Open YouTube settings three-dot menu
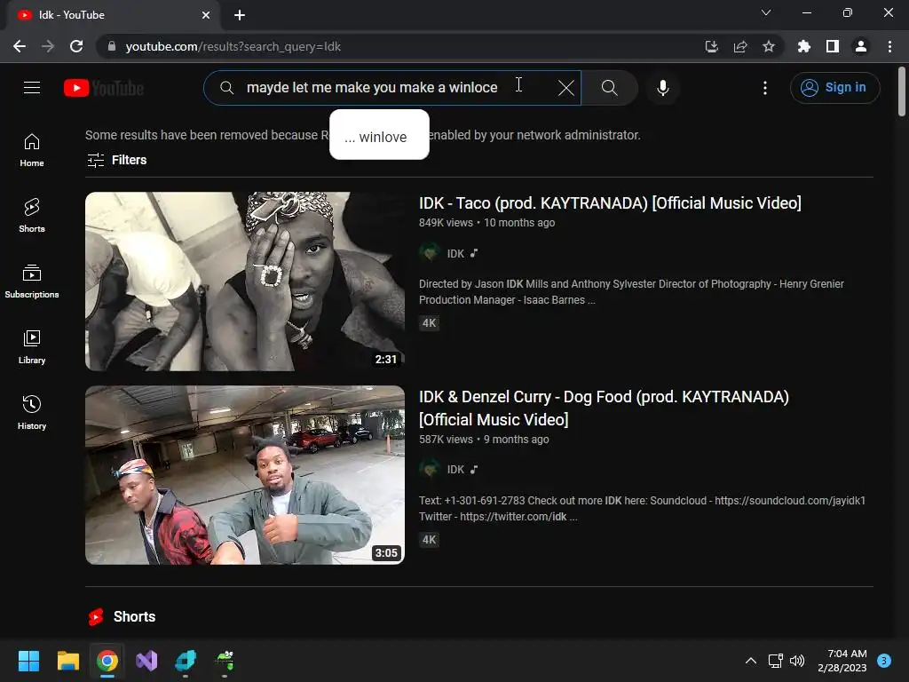This screenshot has width=909, height=682. click(x=765, y=88)
